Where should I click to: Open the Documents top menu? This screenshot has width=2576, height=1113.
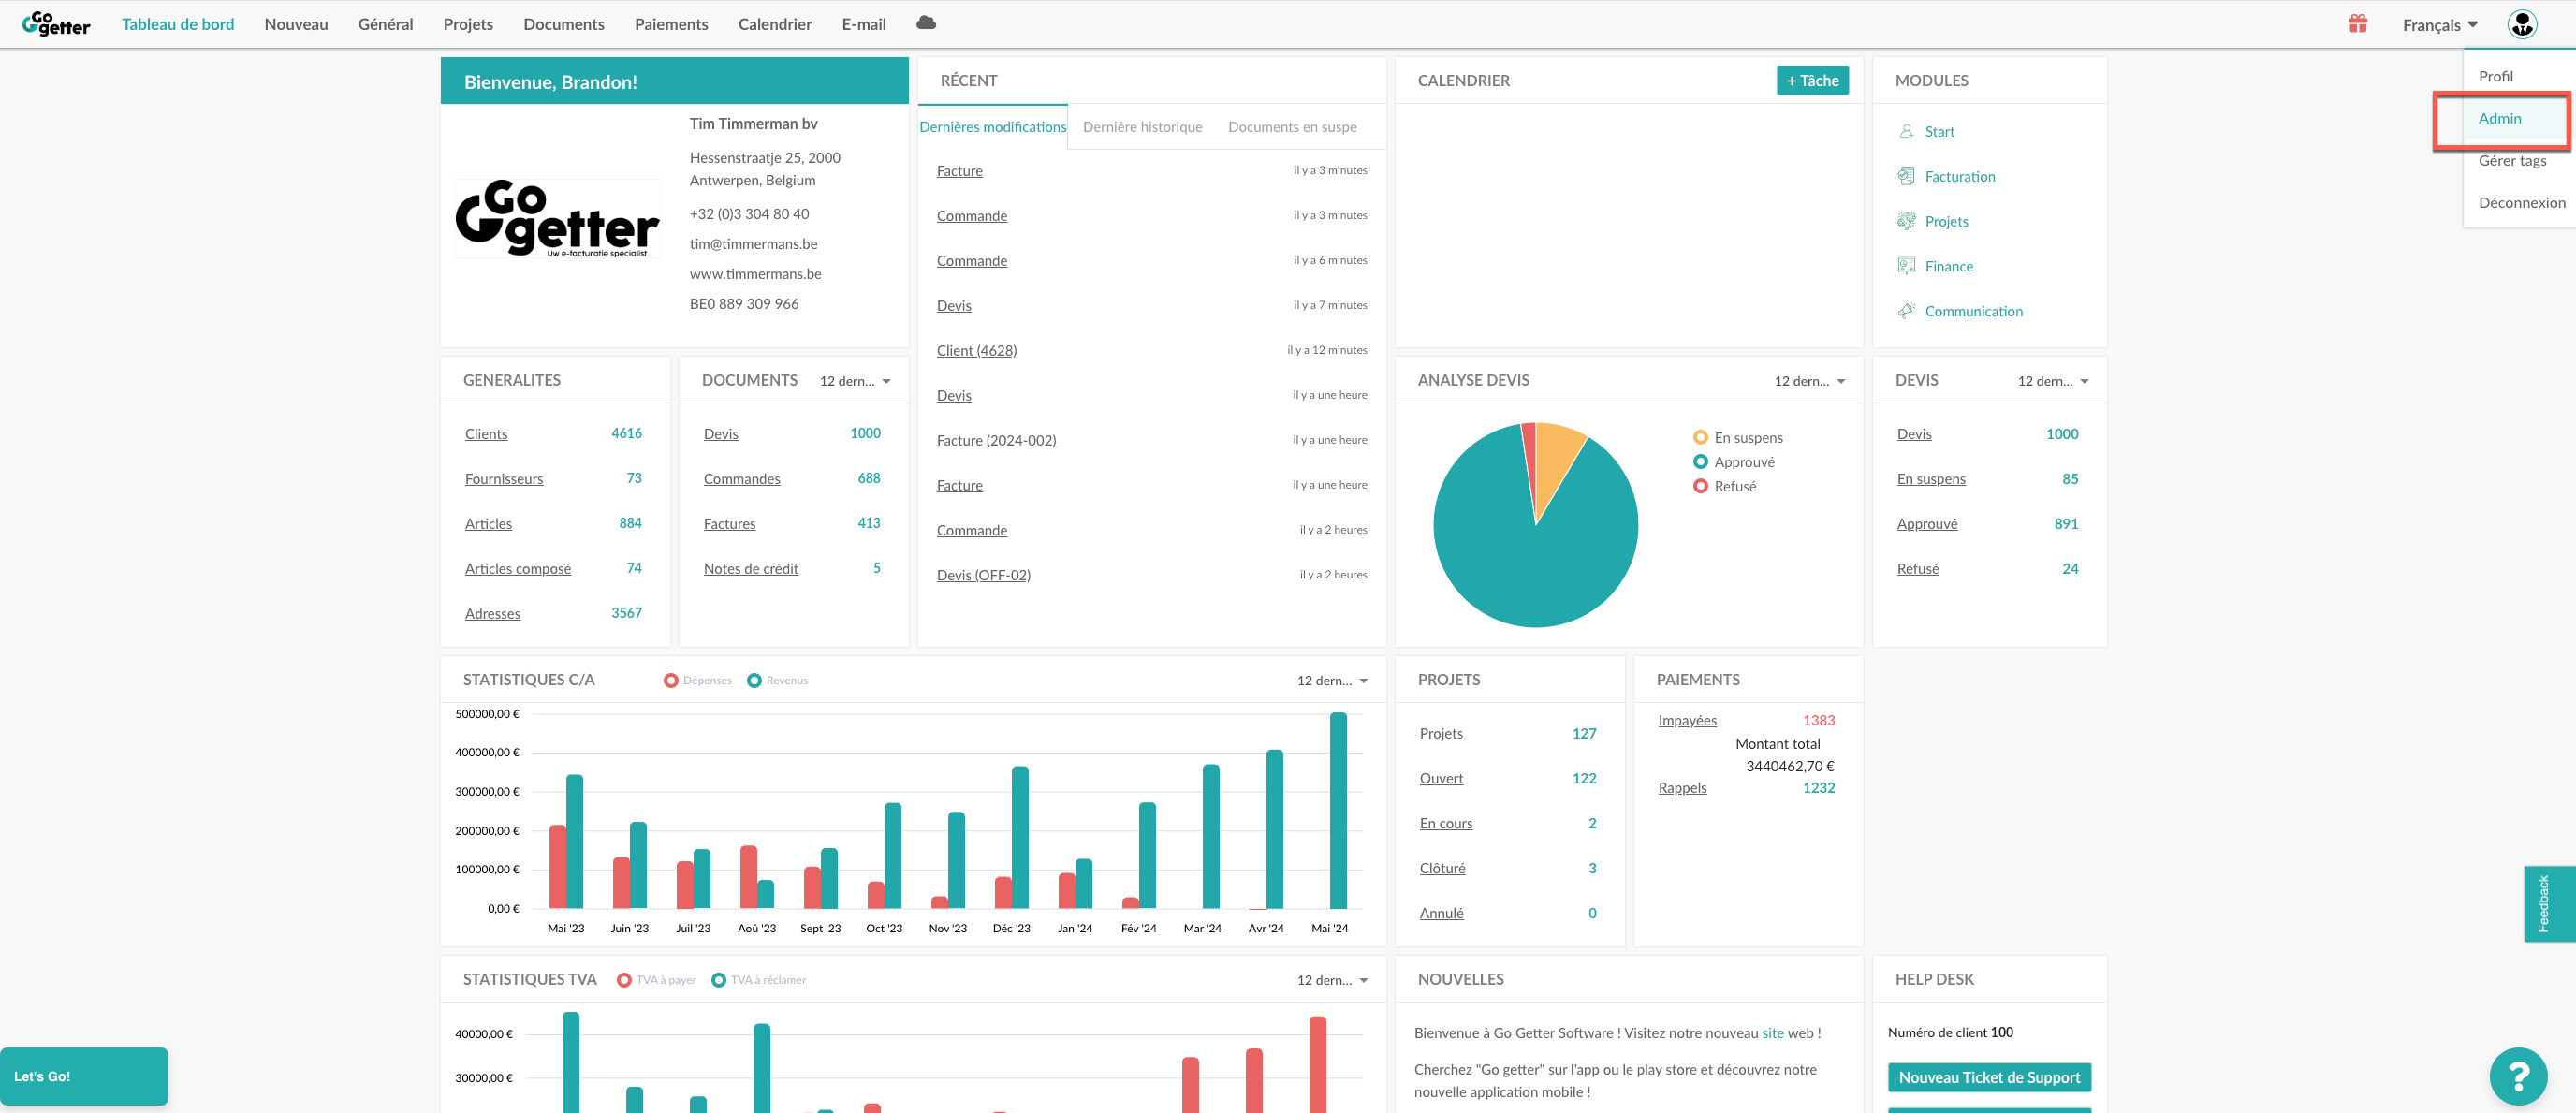coord(564,24)
